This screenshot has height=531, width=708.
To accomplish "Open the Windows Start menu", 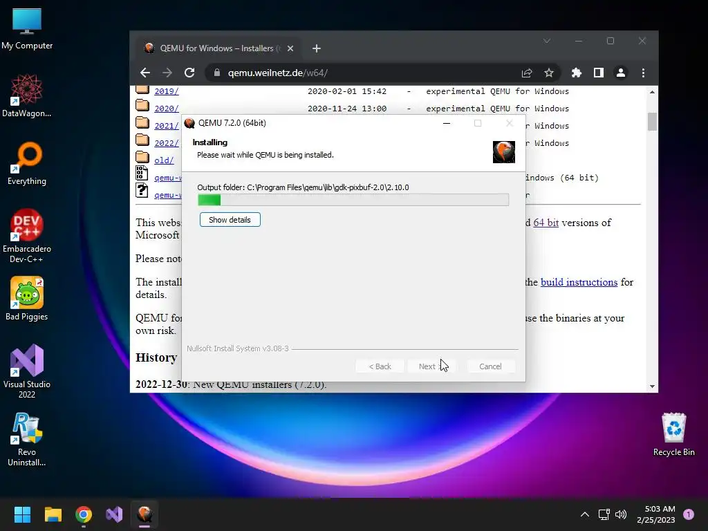I will click(x=22, y=514).
